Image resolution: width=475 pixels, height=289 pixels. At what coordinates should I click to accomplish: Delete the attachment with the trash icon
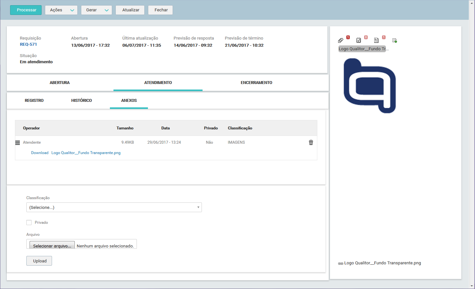(x=311, y=142)
